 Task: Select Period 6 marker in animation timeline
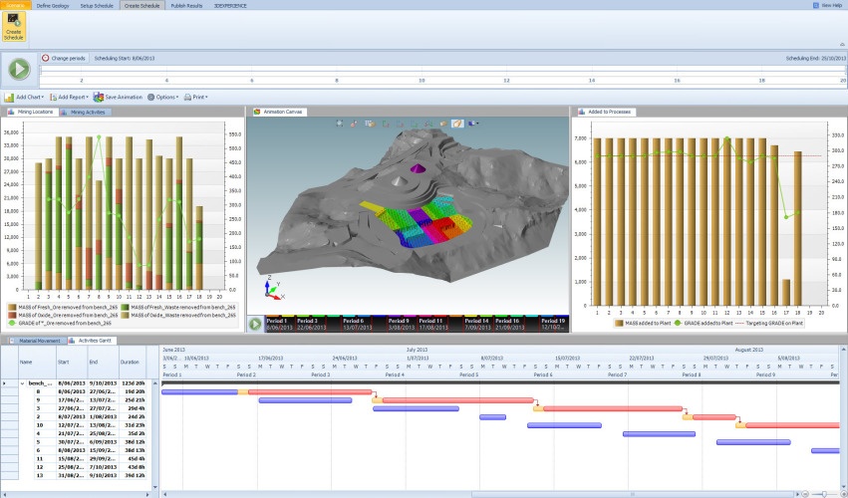(x=357, y=324)
